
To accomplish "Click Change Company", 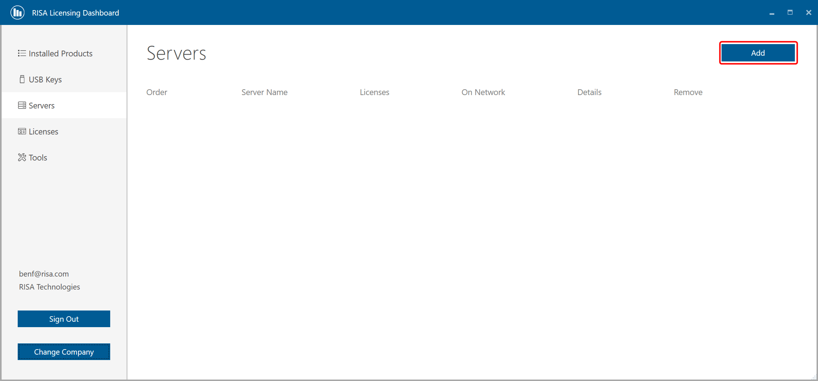I will click(x=64, y=351).
